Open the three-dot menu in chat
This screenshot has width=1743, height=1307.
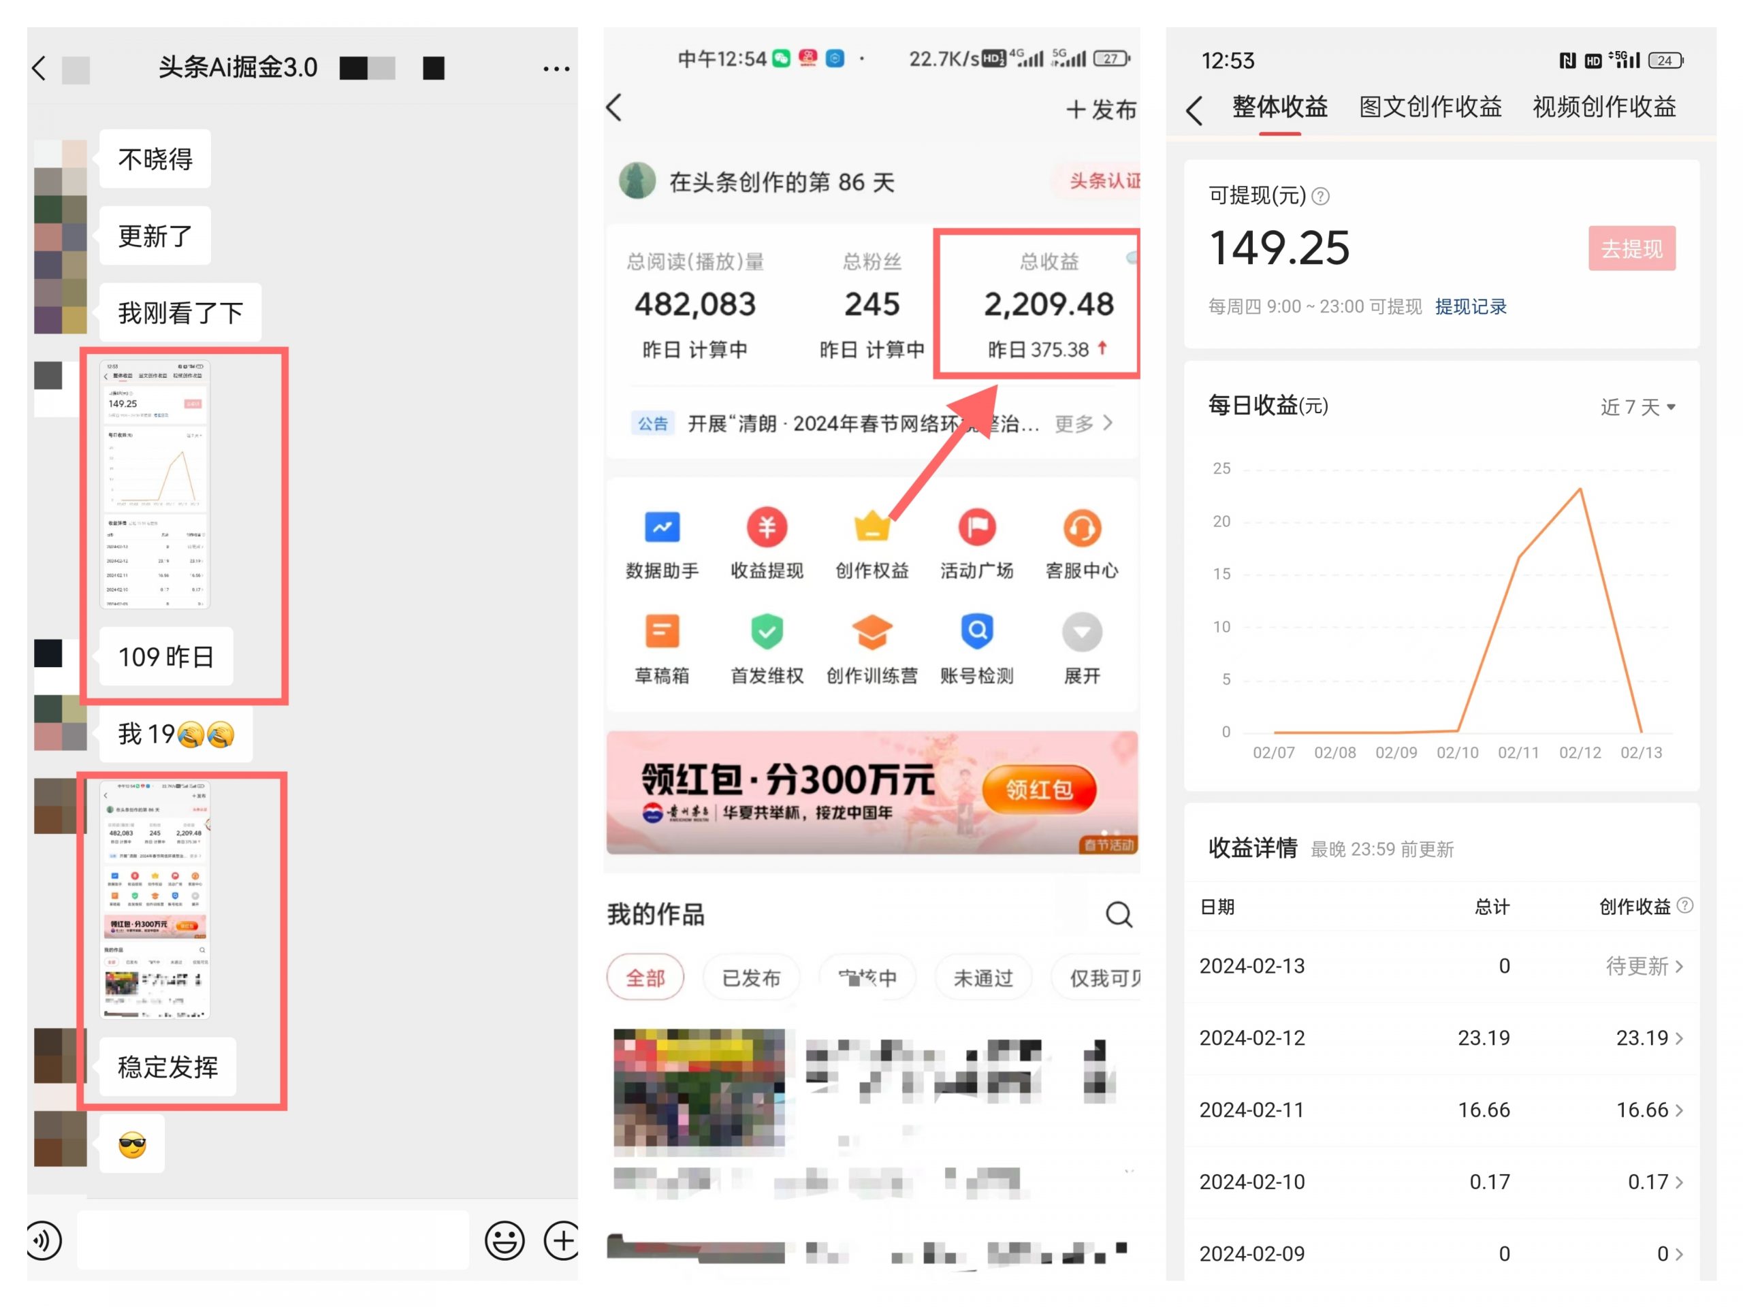[x=556, y=69]
